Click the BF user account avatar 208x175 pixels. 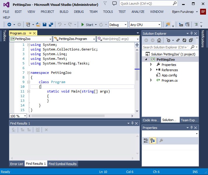click(x=203, y=12)
